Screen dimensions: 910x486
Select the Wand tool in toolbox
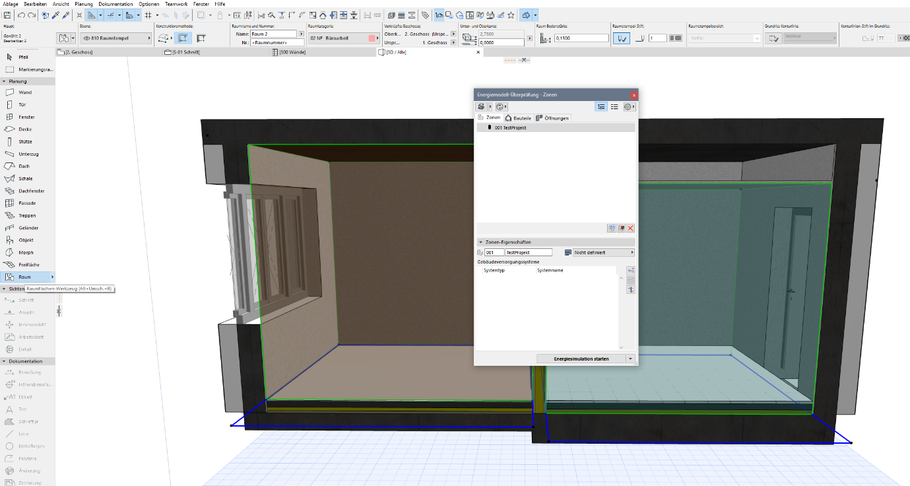25,92
